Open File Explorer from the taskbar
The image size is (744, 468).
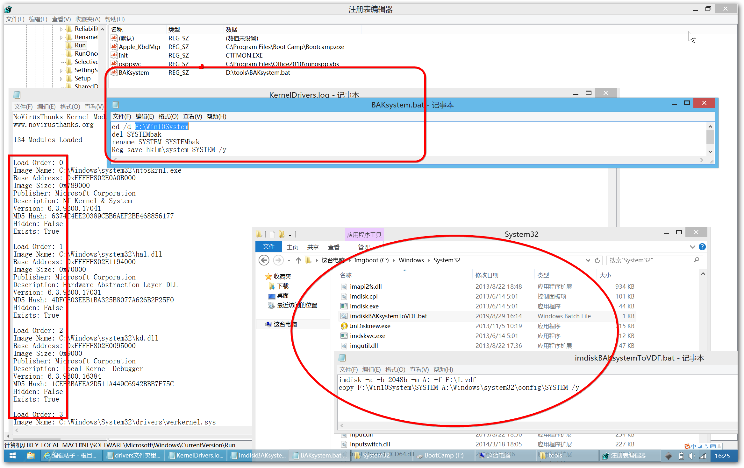coord(31,456)
